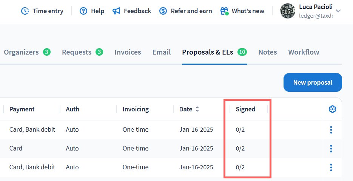
Task: Go to the Email tab
Action: 162,52
